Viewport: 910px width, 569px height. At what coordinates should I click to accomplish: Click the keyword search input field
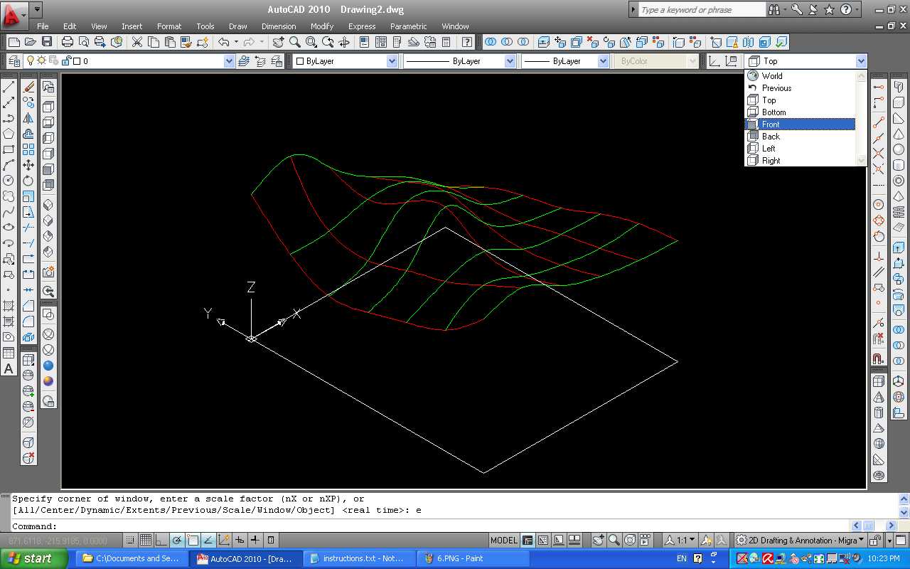pos(701,10)
